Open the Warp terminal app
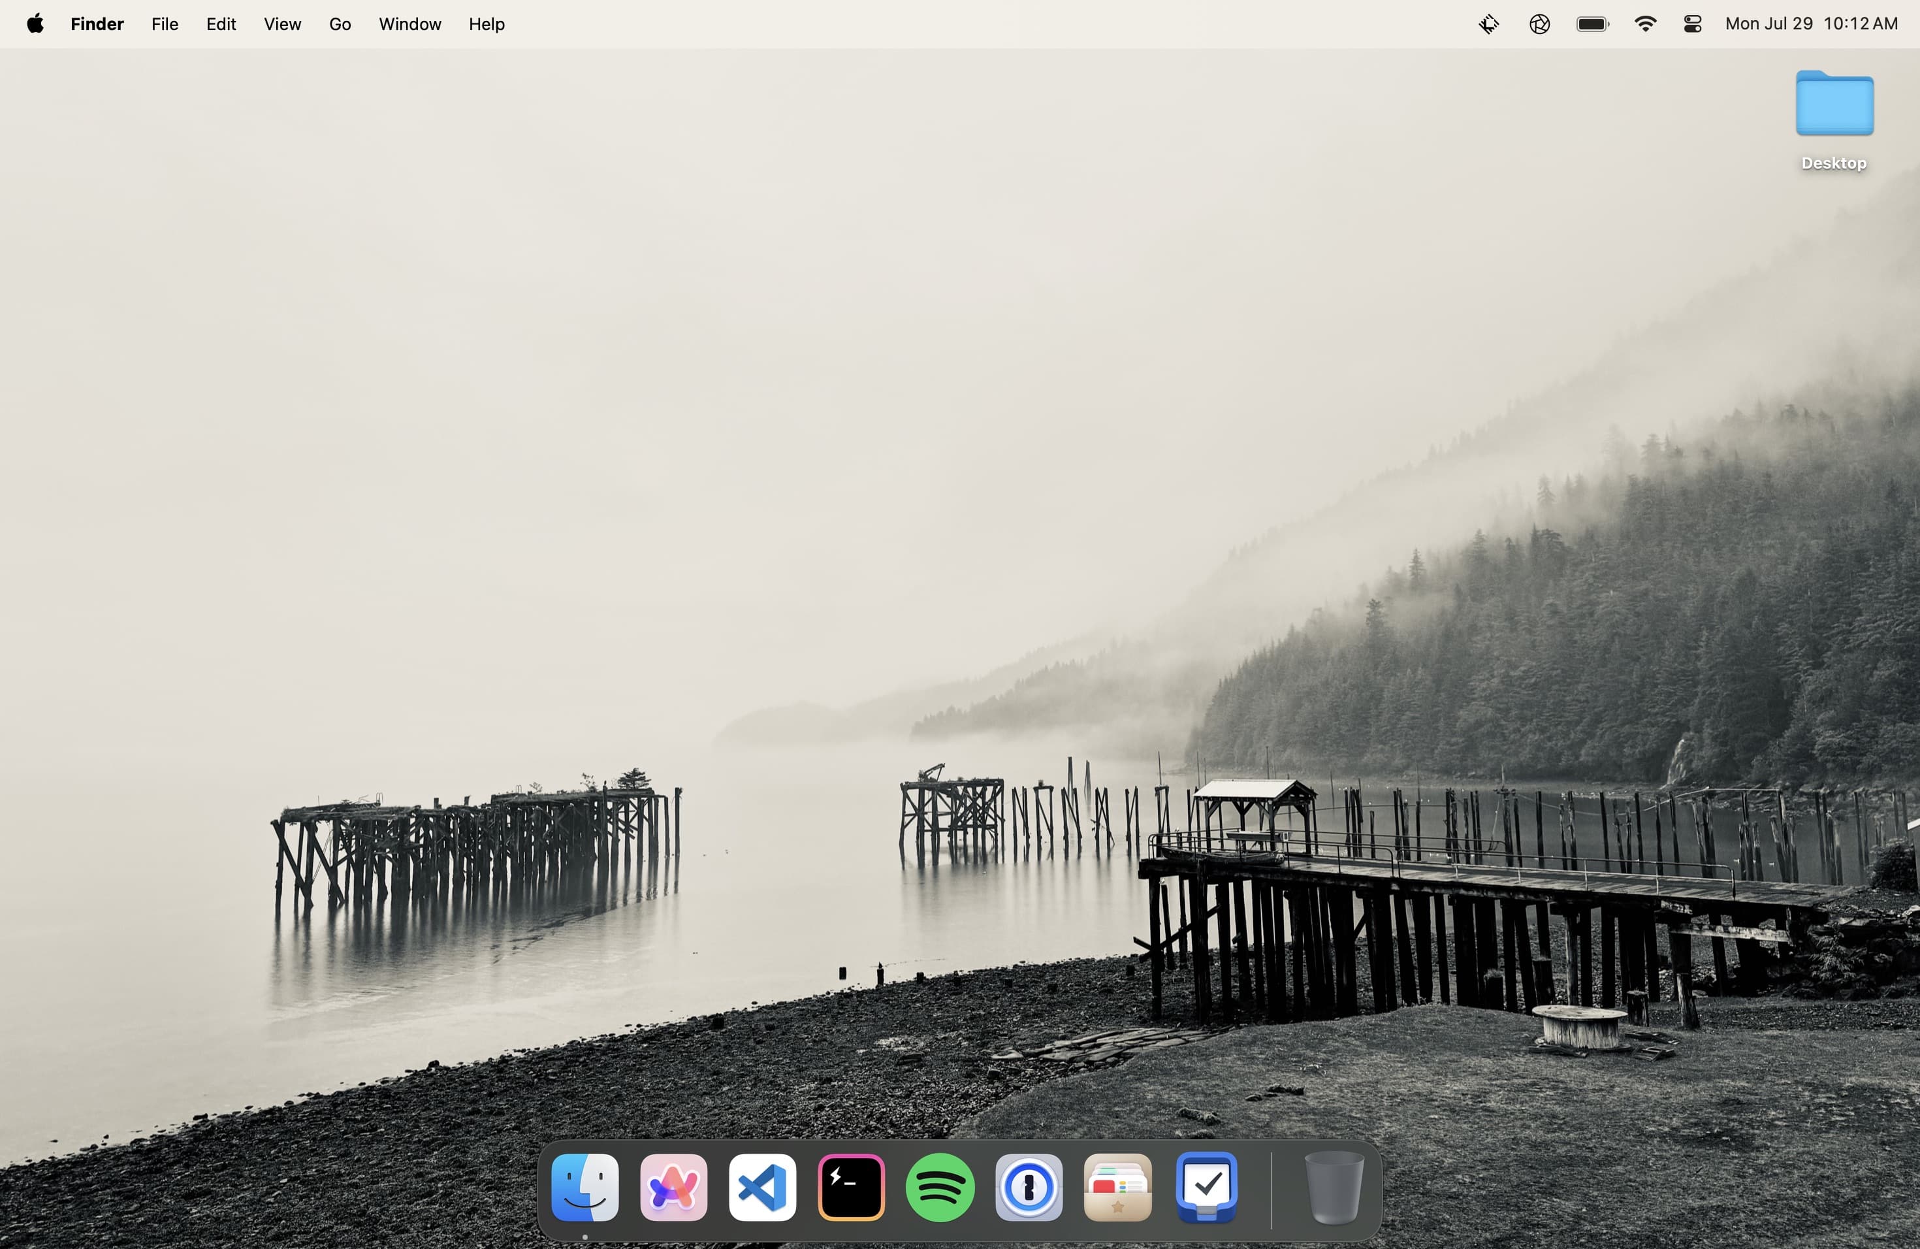 pos(851,1186)
